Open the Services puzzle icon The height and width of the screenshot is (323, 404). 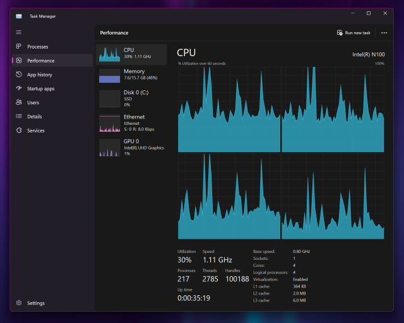click(18, 131)
